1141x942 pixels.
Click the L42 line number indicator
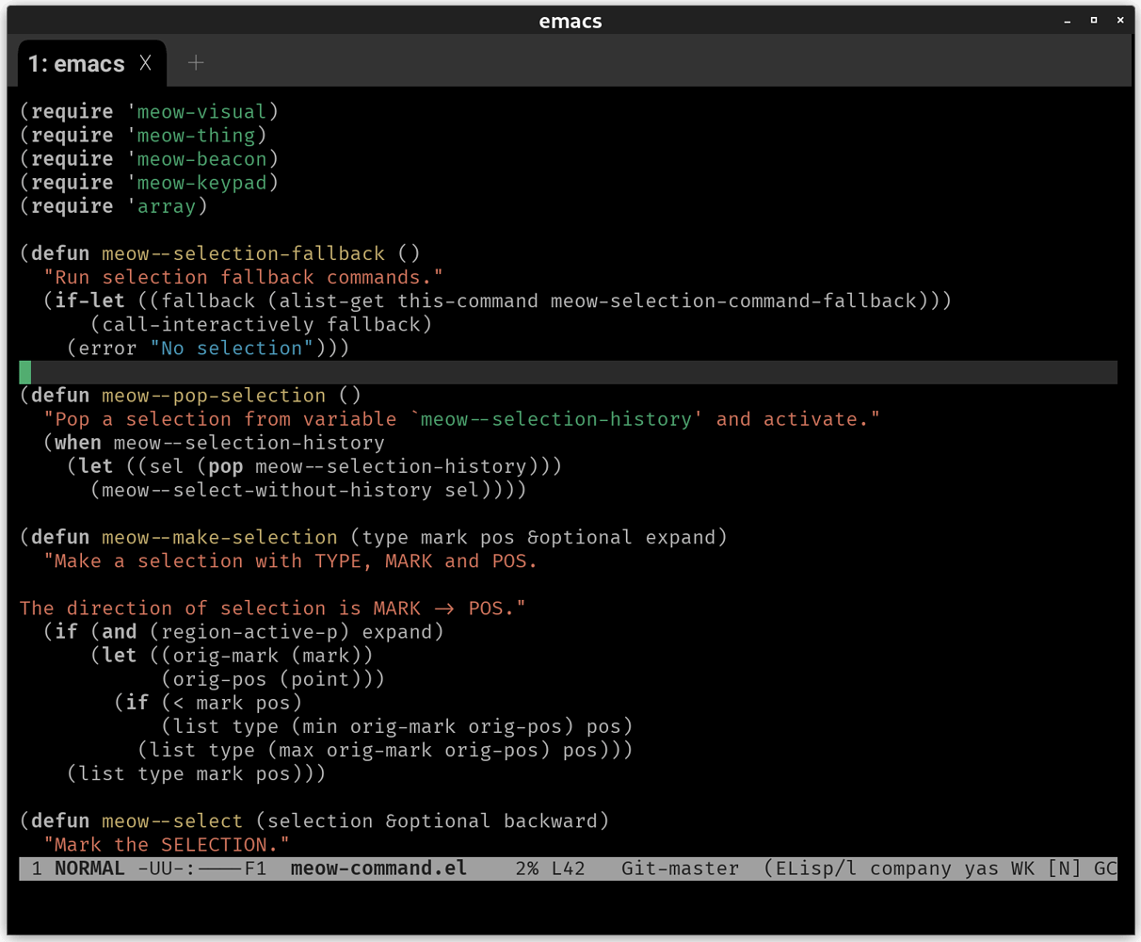[x=569, y=868]
